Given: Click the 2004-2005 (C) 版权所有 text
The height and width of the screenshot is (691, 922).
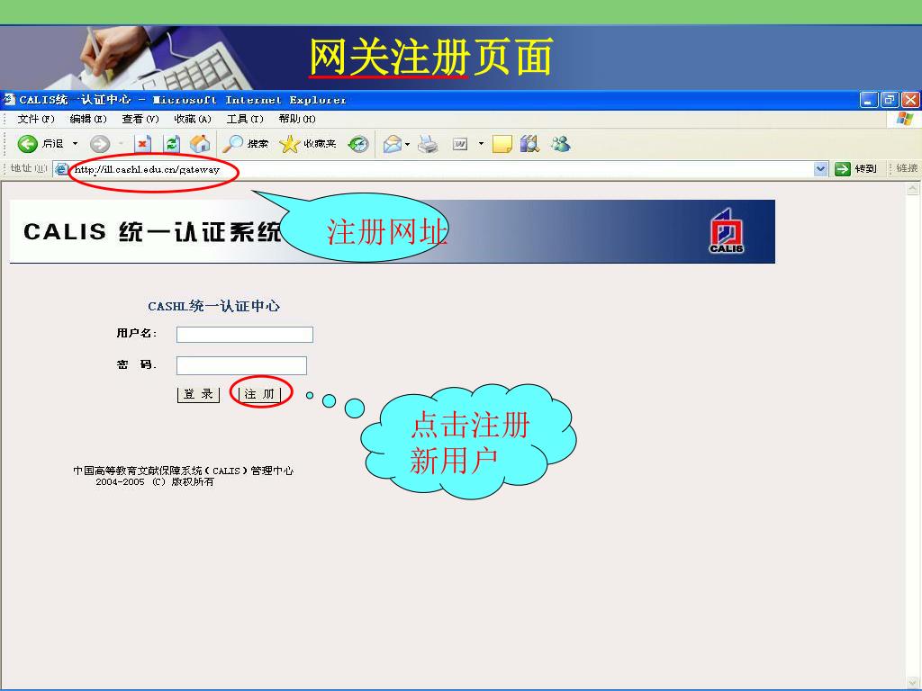Looking at the screenshot, I should [155, 482].
